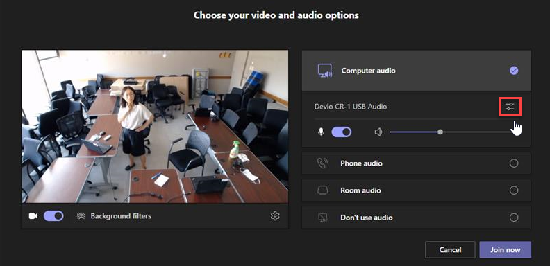Click the Don't use audio icon
Image resolution: width=550 pixels, height=266 pixels.
click(322, 218)
